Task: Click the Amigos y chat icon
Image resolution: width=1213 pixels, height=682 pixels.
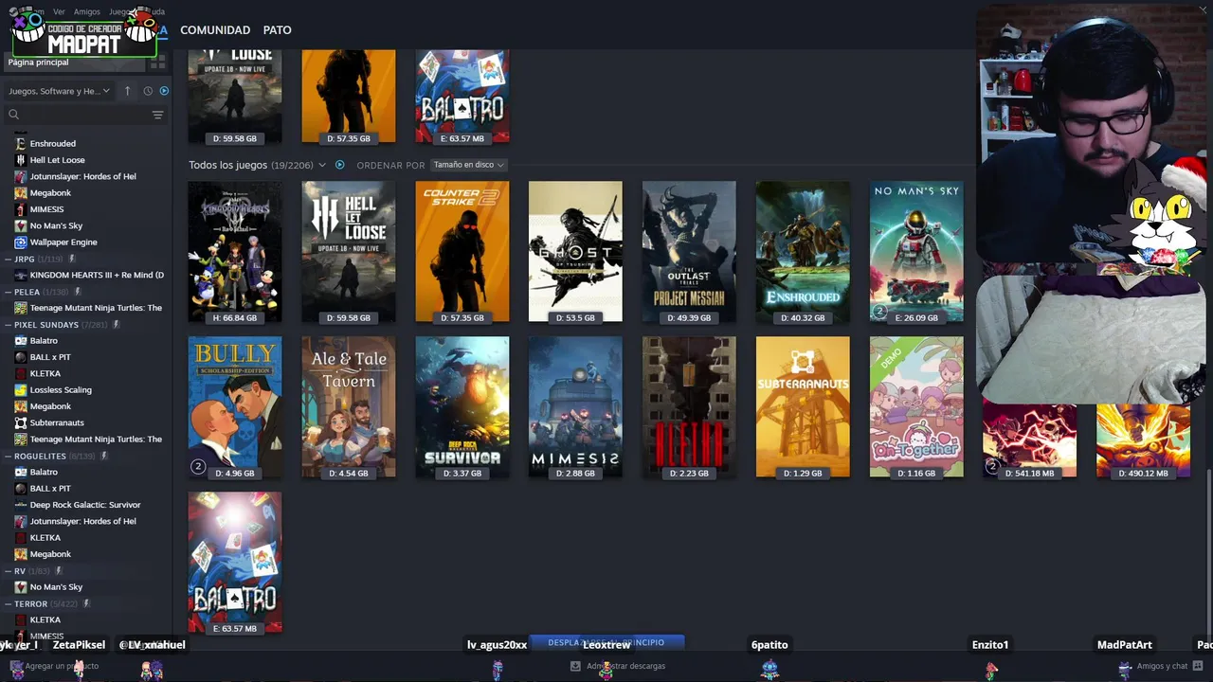Action: click(1198, 666)
